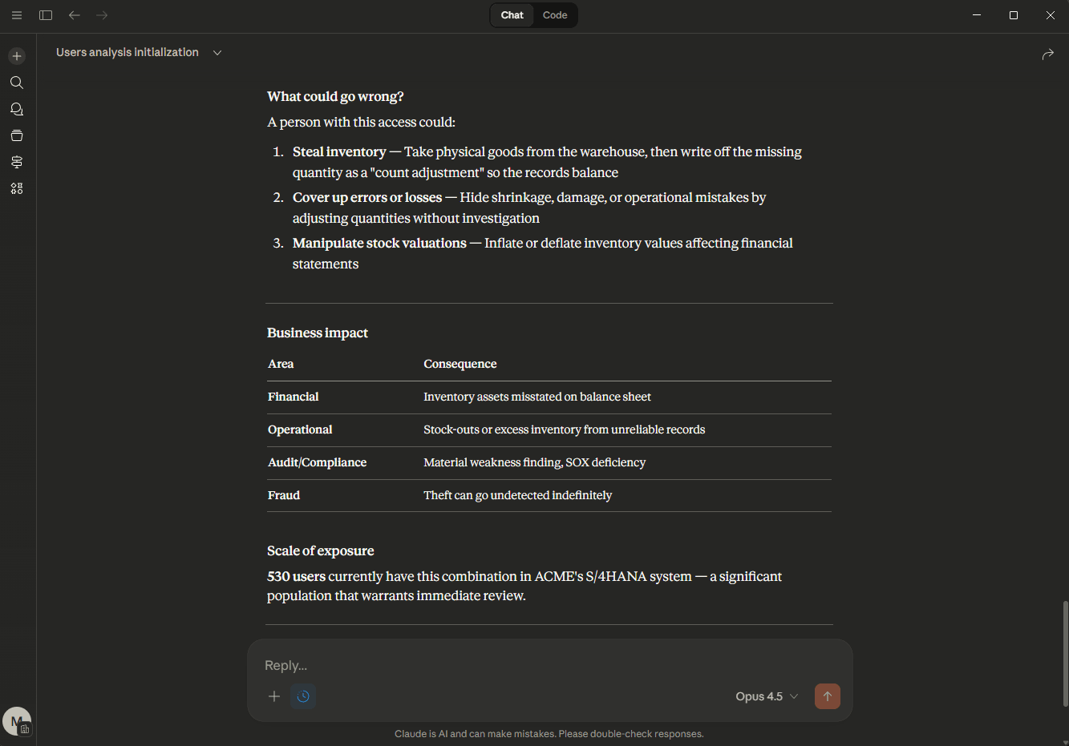
Task: Open the user profile avatar menu
Action: 17,721
